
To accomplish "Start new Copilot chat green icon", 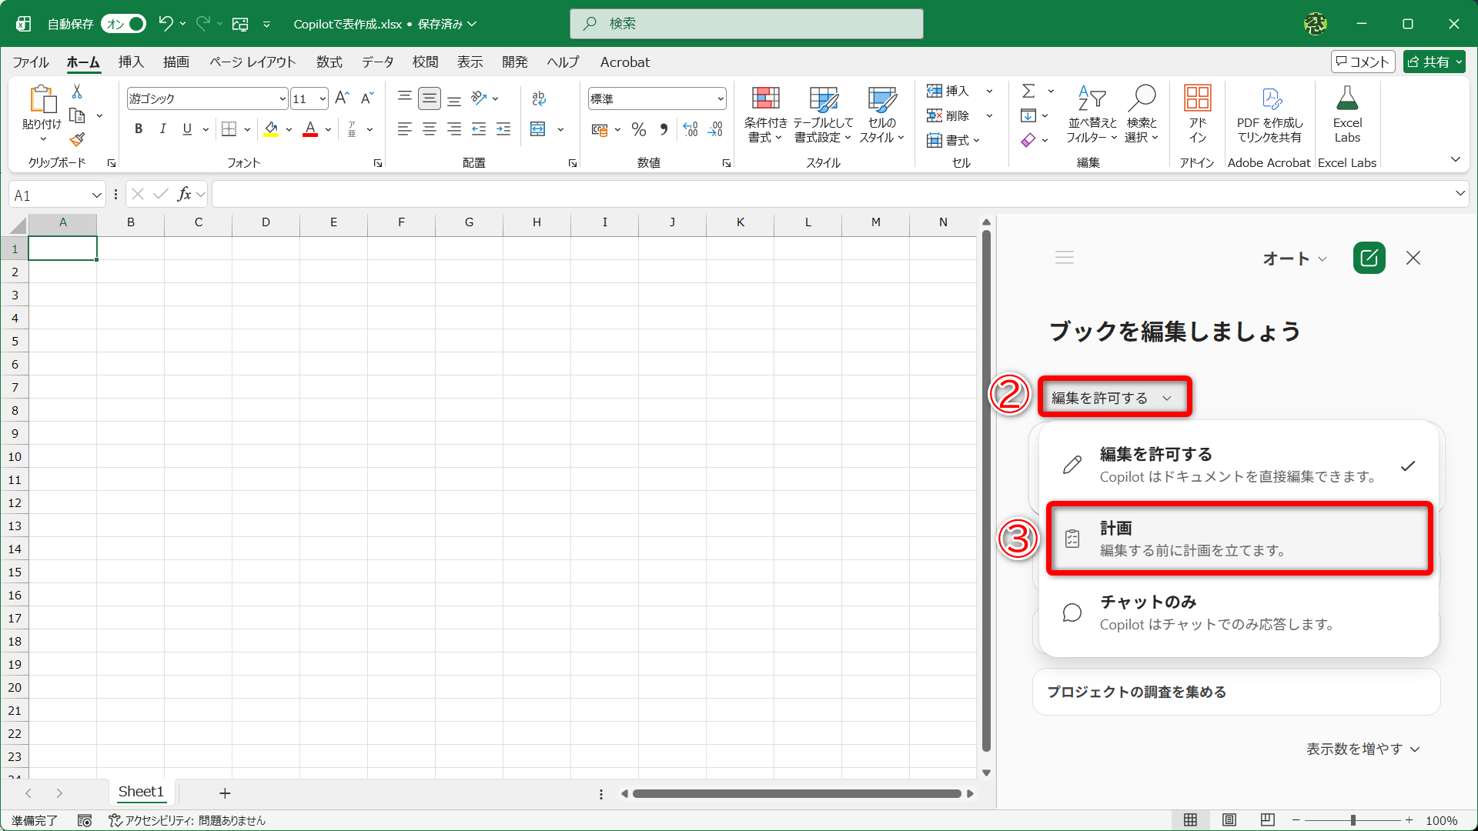I will [1369, 258].
